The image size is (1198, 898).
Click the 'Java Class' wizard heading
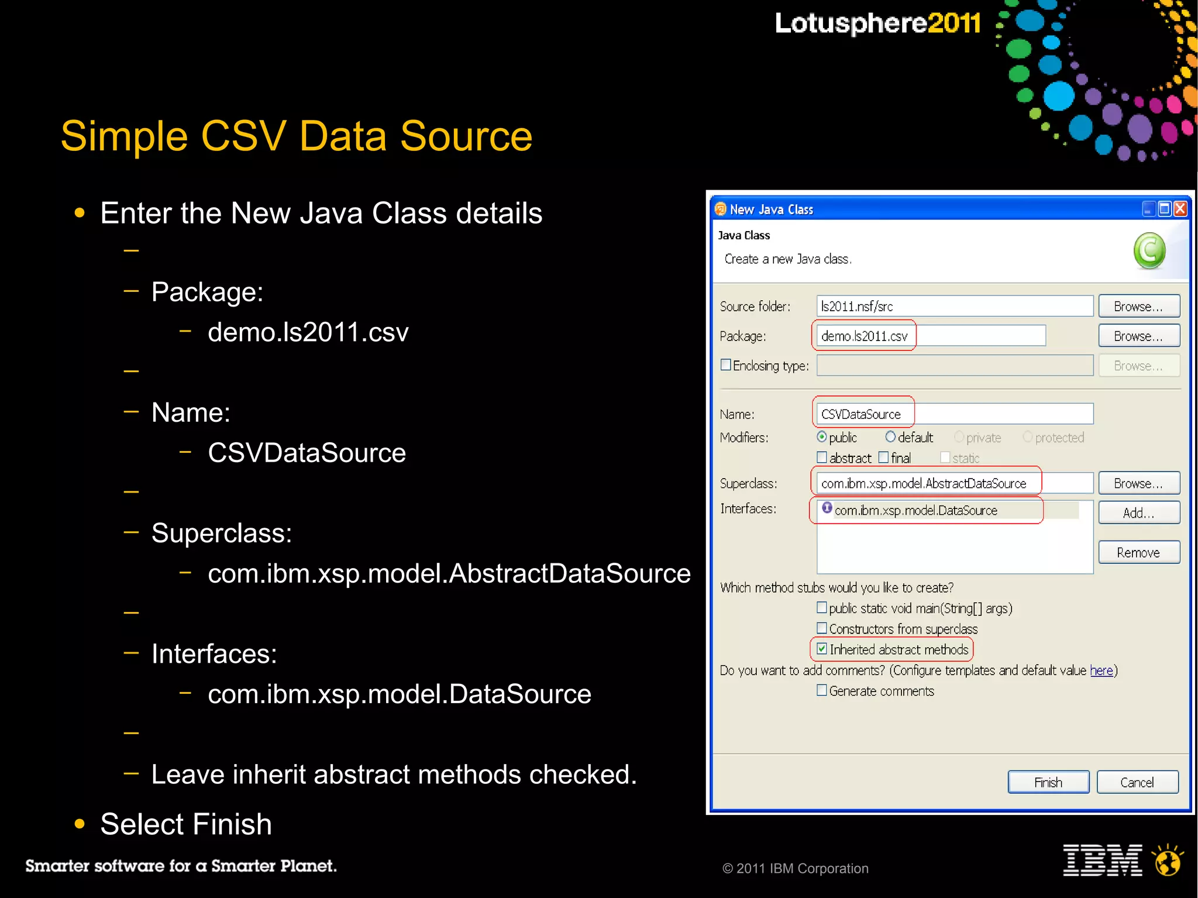(744, 235)
